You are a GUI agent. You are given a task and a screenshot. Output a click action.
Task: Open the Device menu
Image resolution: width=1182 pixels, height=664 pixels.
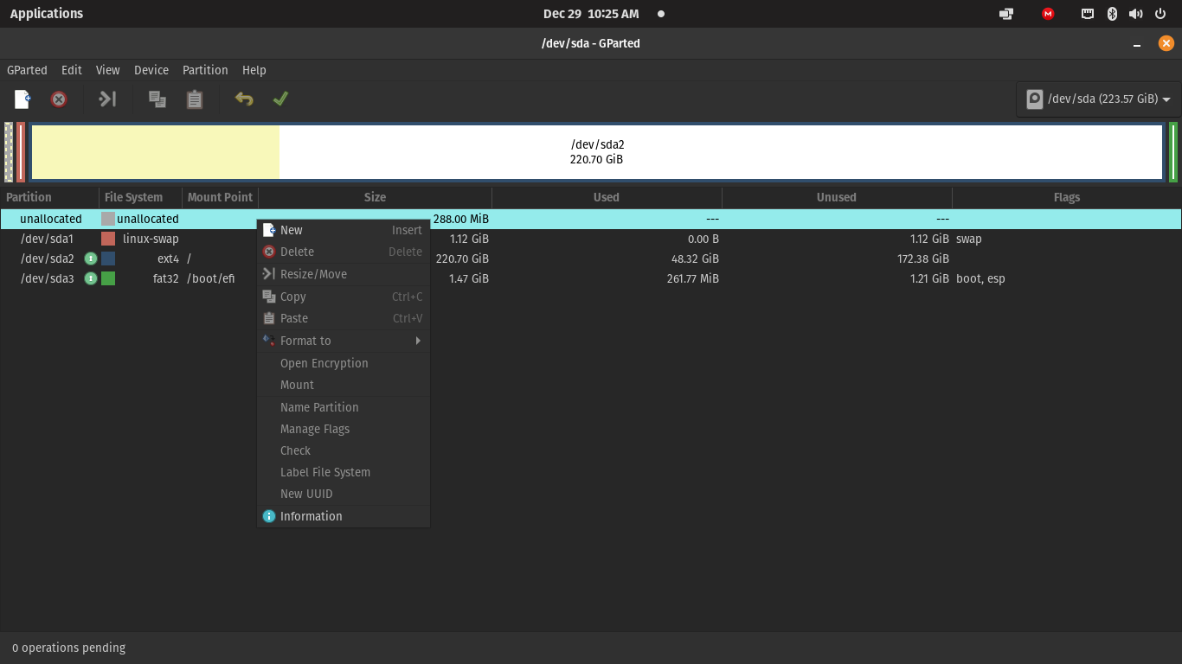(x=151, y=70)
